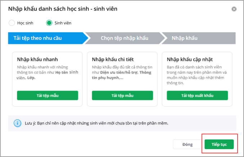Click the info icon beside Lưu ý
The height and width of the screenshot is (157, 244).
pos(17,123)
